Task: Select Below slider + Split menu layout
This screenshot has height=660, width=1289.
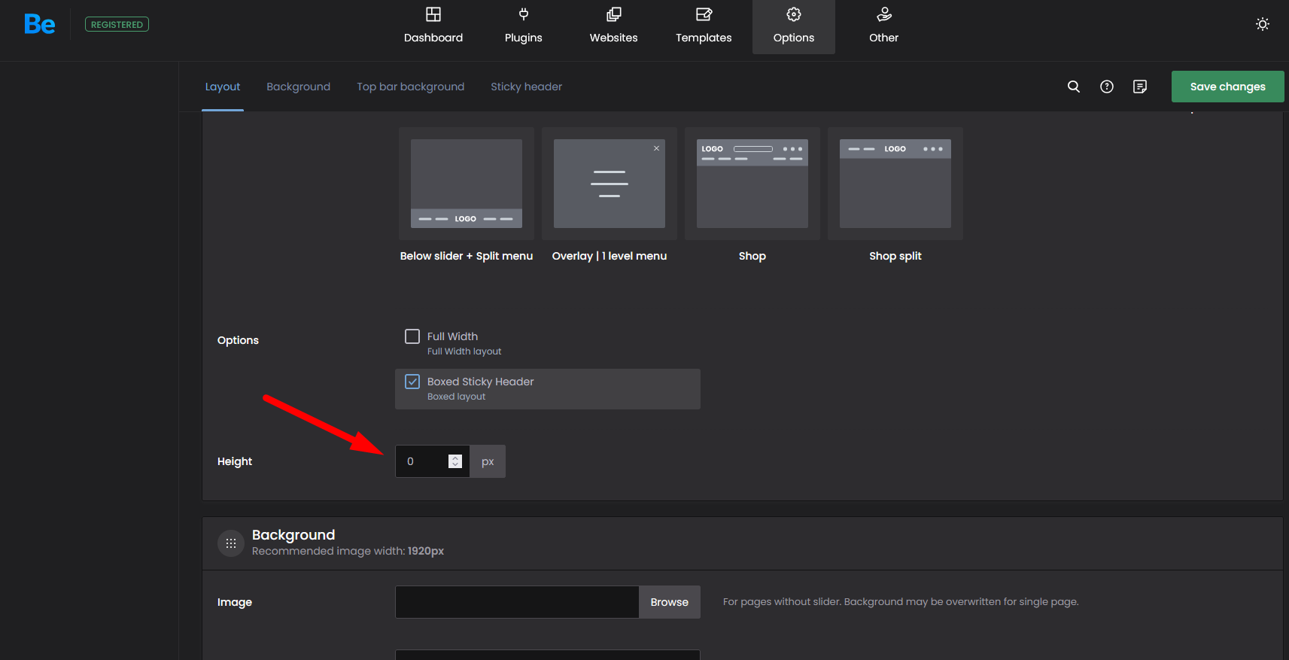Action: (x=467, y=184)
